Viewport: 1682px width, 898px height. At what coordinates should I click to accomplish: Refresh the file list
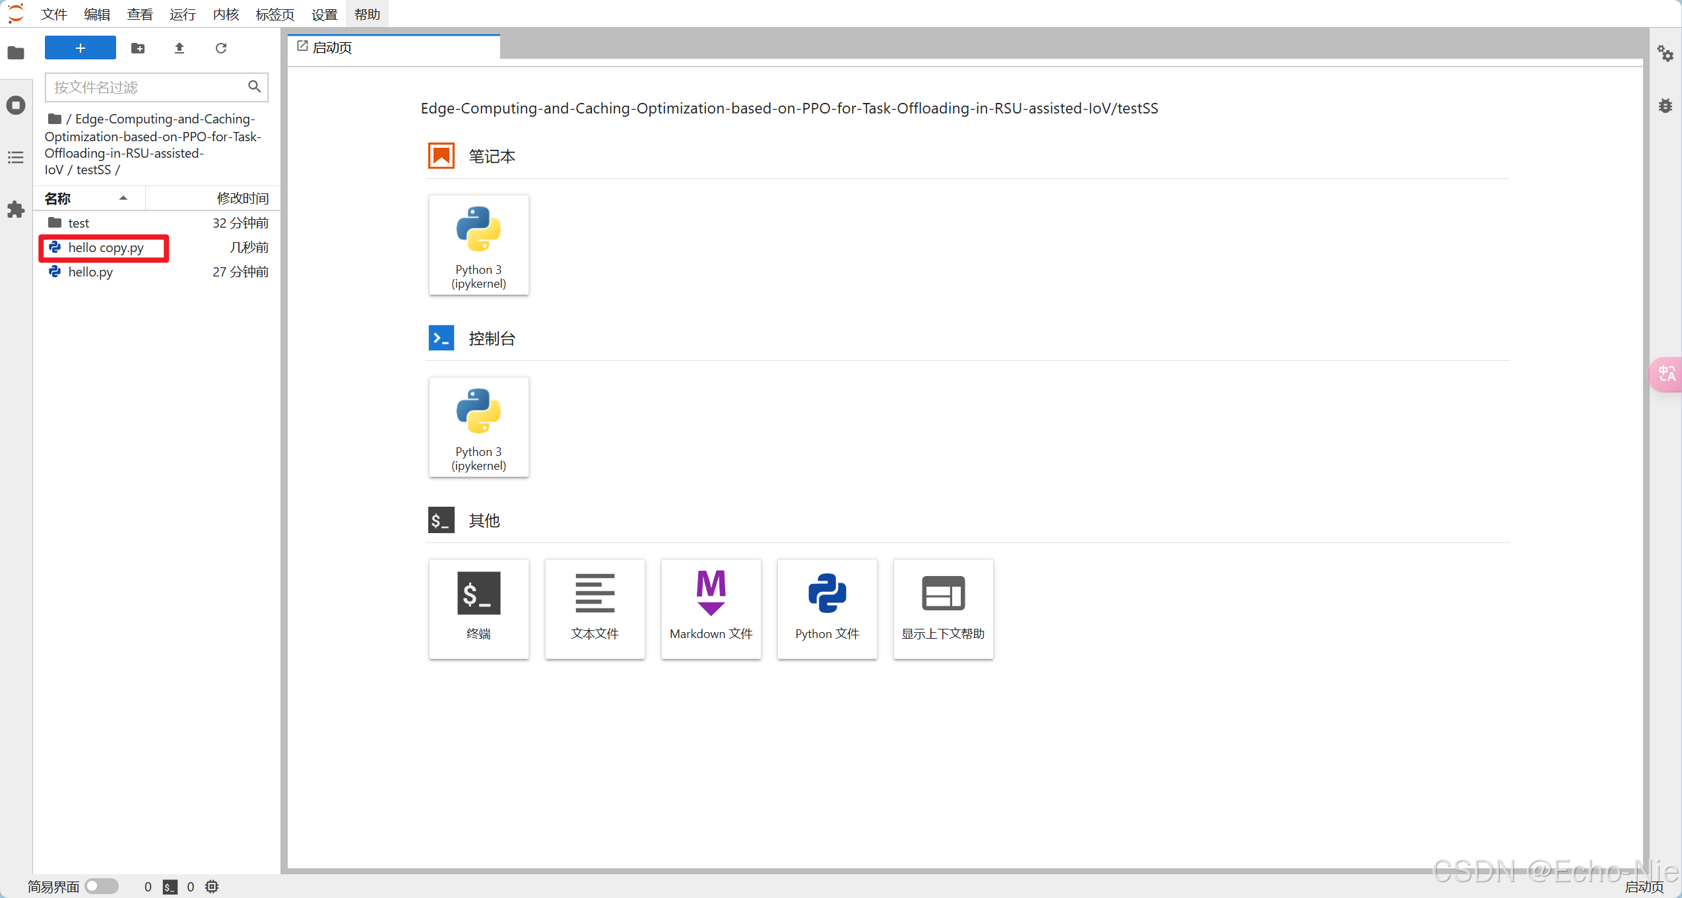pos(221,48)
